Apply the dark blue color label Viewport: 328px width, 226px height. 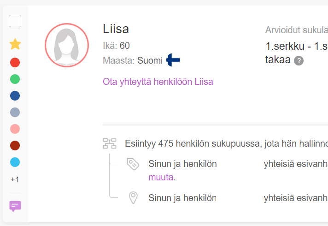point(15,95)
